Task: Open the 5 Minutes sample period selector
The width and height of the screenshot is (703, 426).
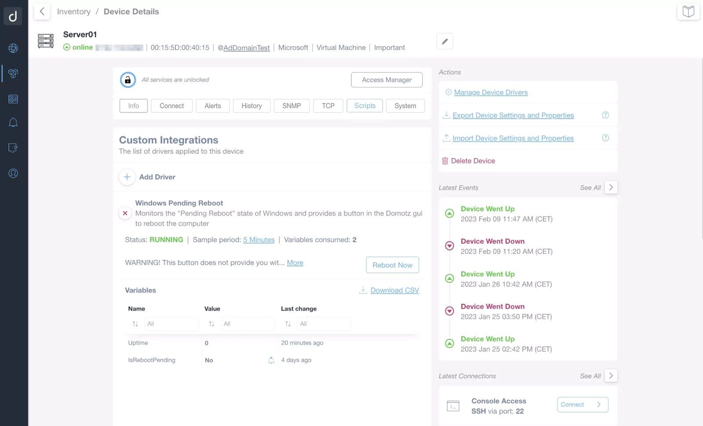Action: click(259, 240)
